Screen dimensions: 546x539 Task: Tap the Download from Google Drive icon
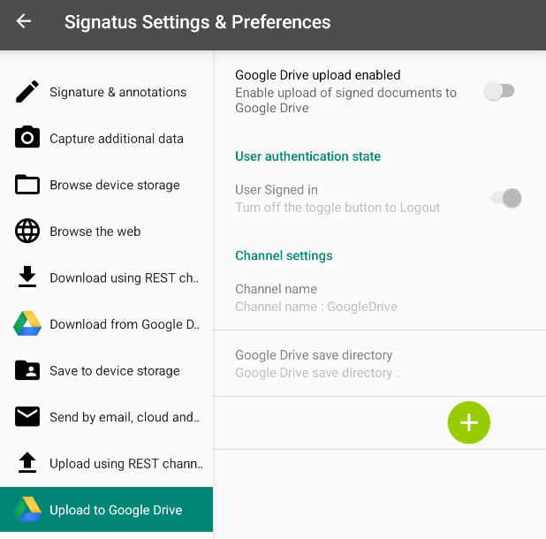(27, 324)
